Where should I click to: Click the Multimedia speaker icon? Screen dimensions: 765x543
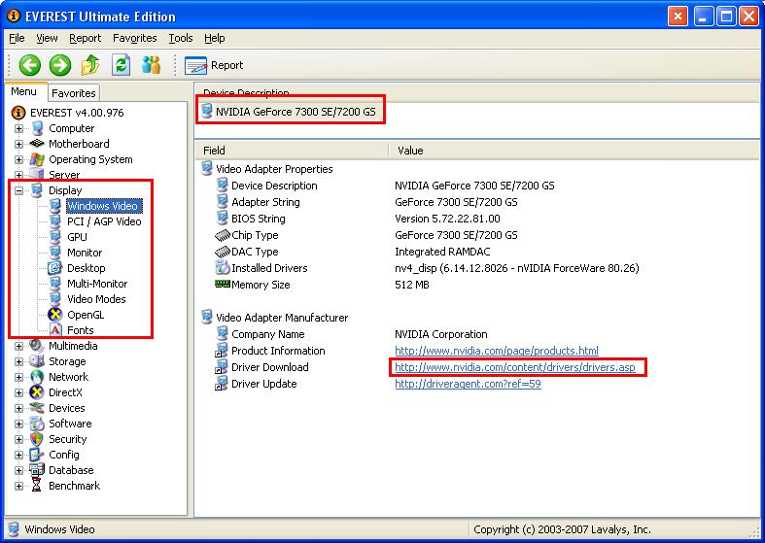tap(37, 346)
